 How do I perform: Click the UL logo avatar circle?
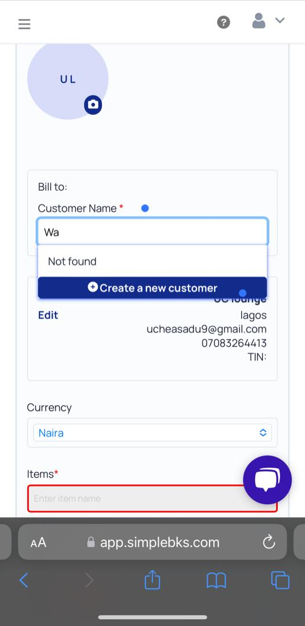click(68, 79)
